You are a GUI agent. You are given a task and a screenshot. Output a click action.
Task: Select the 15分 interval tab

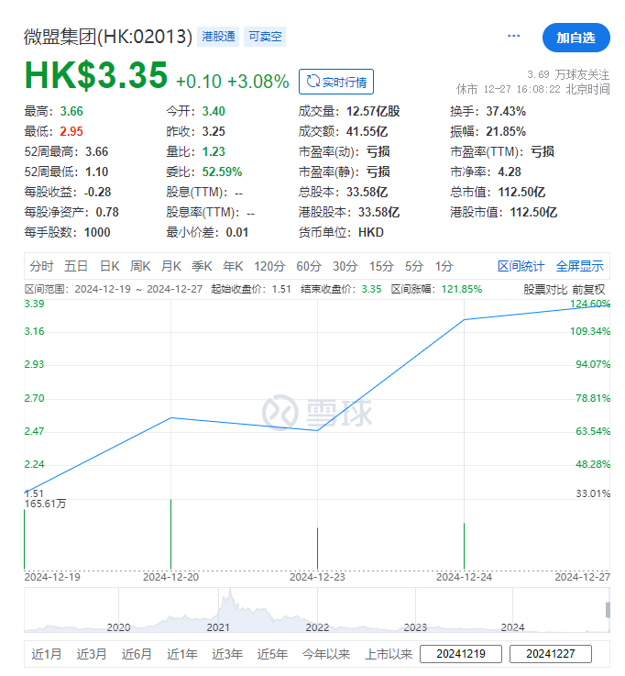pyautogui.click(x=381, y=266)
